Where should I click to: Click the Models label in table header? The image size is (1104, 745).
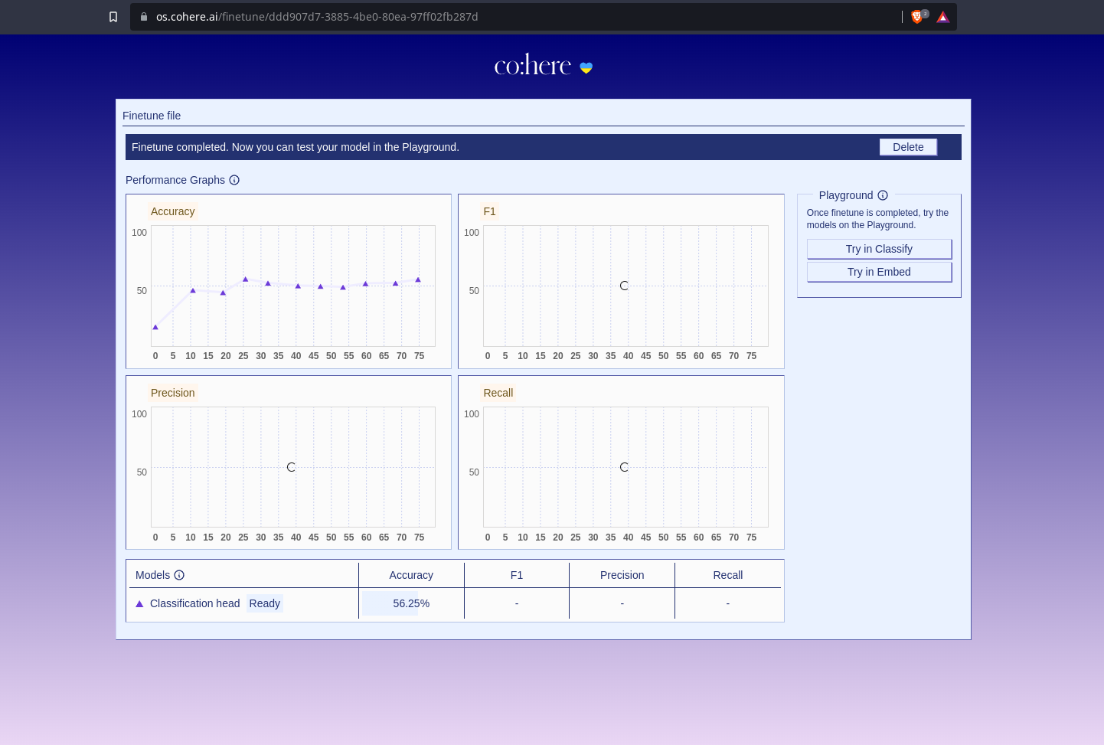tap(152, 575)
